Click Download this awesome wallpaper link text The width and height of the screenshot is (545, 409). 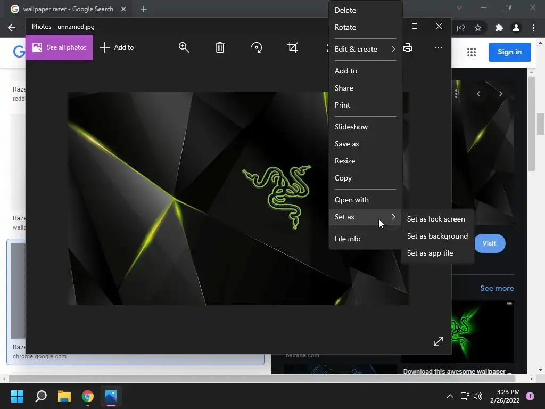click(x=457, y=371)
